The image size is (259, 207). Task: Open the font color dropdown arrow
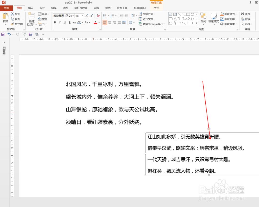(99, 23)
